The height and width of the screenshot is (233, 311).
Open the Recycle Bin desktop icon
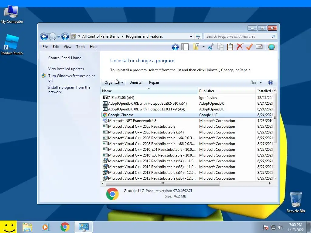click(x=296, y=202)
